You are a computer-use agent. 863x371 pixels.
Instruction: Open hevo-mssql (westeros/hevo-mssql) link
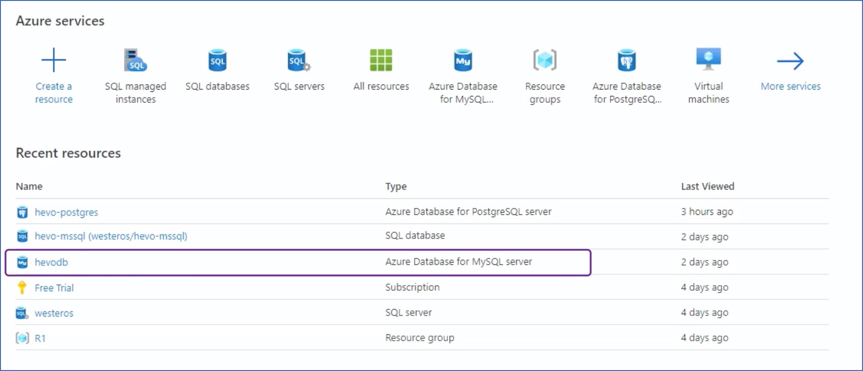coord(111,236)
